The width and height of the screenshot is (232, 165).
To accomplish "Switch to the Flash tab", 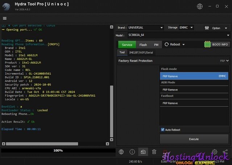I will [143, 45].
